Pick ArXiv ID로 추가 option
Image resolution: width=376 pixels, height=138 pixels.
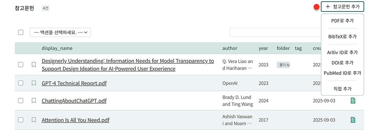coord(342,52)
